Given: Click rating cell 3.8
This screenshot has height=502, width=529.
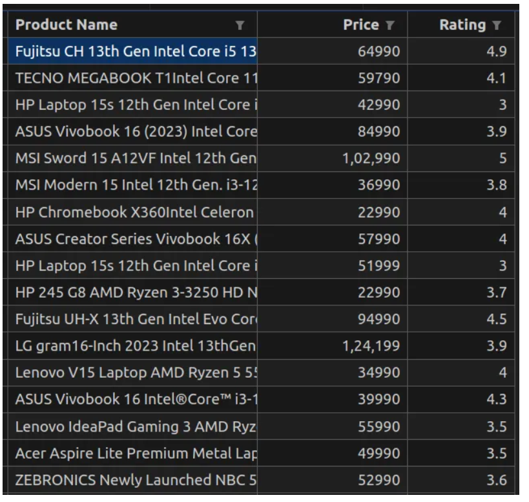Looking at the screenshot, I should coord(461,185).
